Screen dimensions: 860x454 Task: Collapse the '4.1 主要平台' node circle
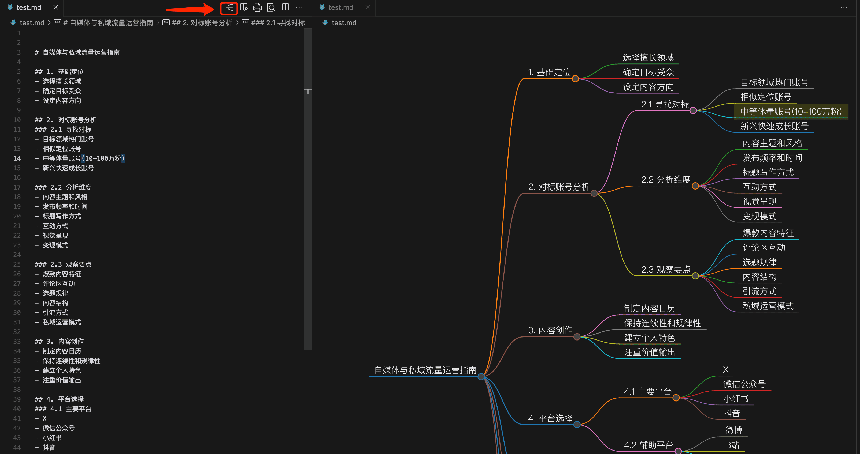coord(676,398)
